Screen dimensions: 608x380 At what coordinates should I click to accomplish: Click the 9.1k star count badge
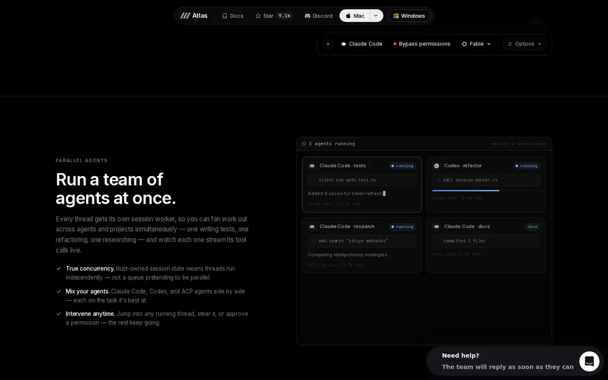(284, 16)
